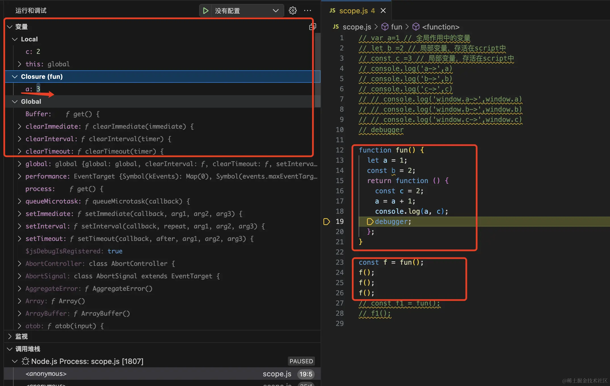Collapse the 调用堆栈 call stack section
Screen dimensions: 610x386
pos(10,349)
